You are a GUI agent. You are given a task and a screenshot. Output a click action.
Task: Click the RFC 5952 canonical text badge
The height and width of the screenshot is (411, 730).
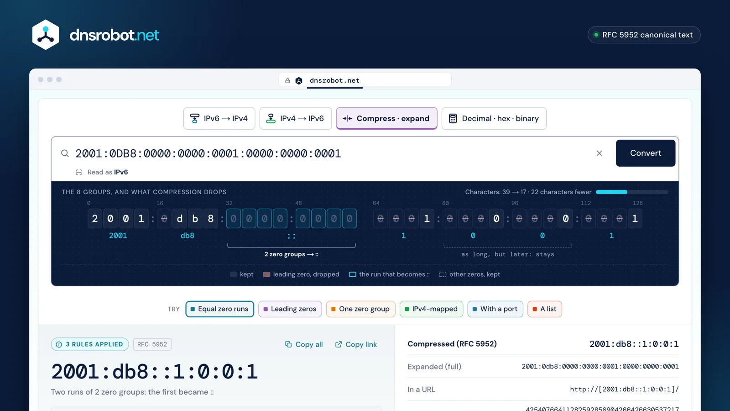coord(644,35)
